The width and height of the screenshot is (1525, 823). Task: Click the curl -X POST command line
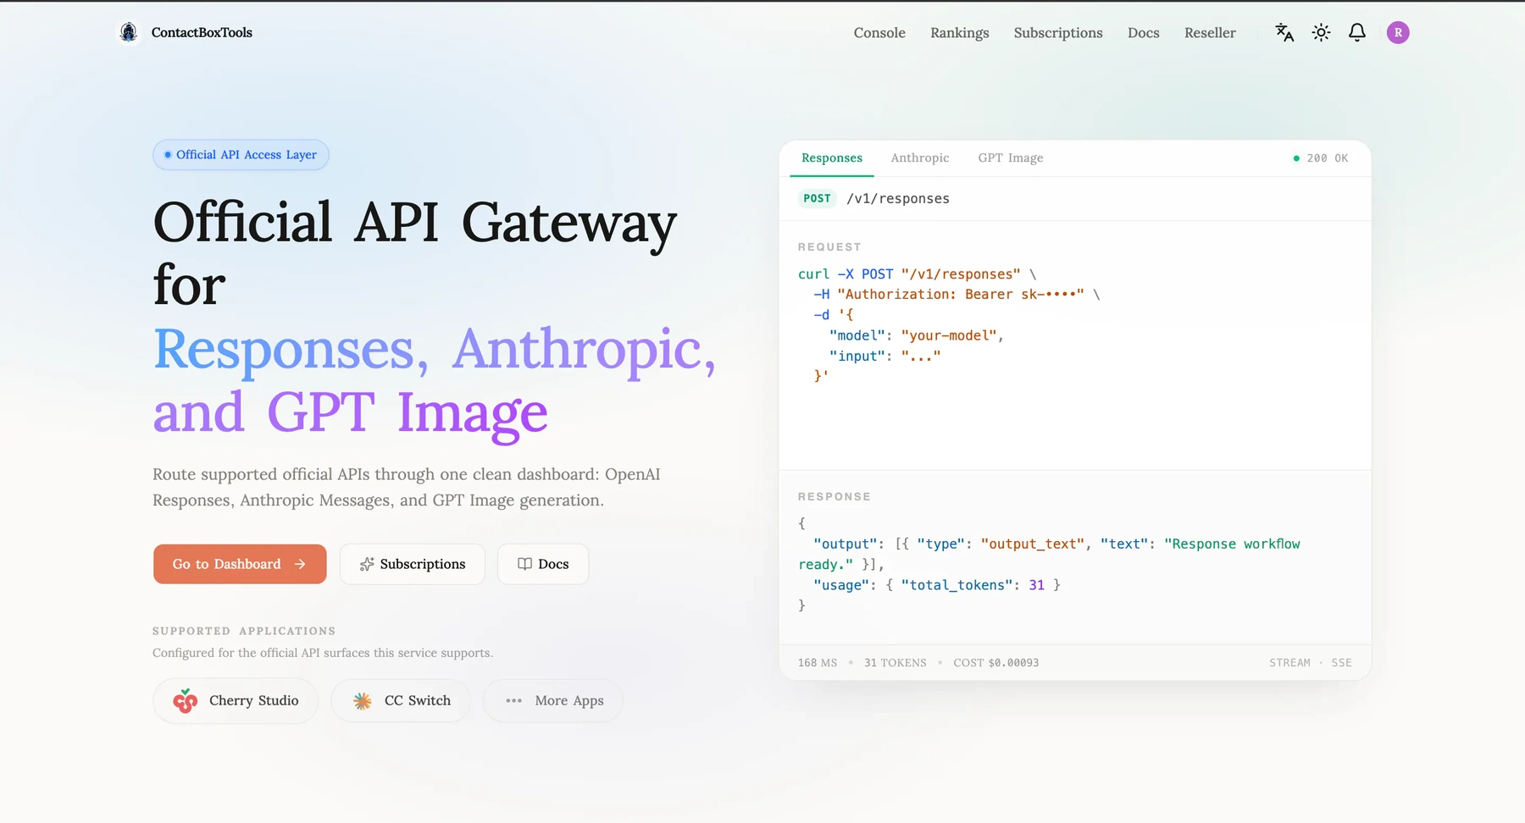coord(917,274)
